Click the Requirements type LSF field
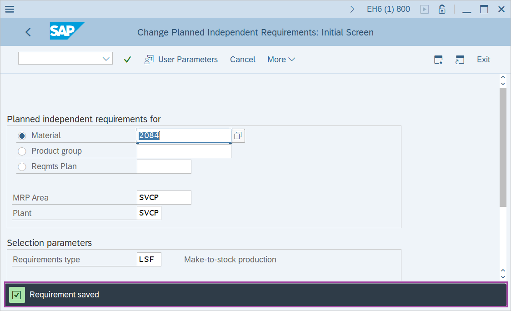The height and width of the screenshot is (311, 511). click(149, 260)
